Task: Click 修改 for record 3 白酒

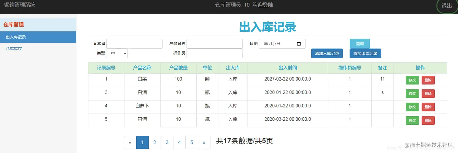Action: pyautogui.click(x=412, y=94)
